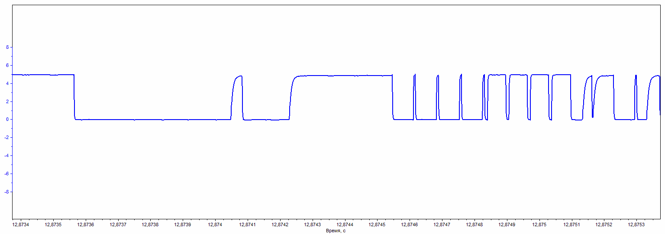Click the time axis label 12,8745
The image size is (665, 234).
[378, 225]
